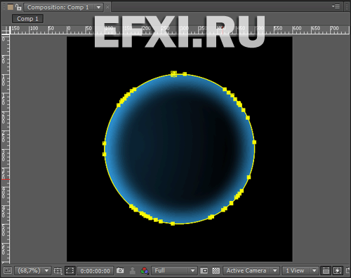351x278 pixels.
Task: Click the Show Snapshot icon
Action: click(133, 270)
